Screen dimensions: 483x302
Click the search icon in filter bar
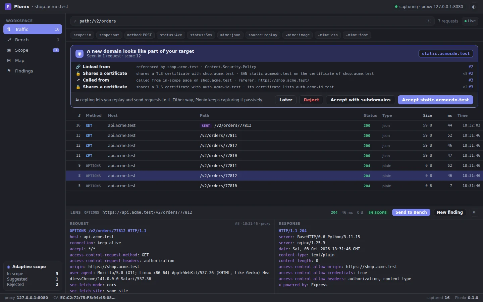(75, 21)
